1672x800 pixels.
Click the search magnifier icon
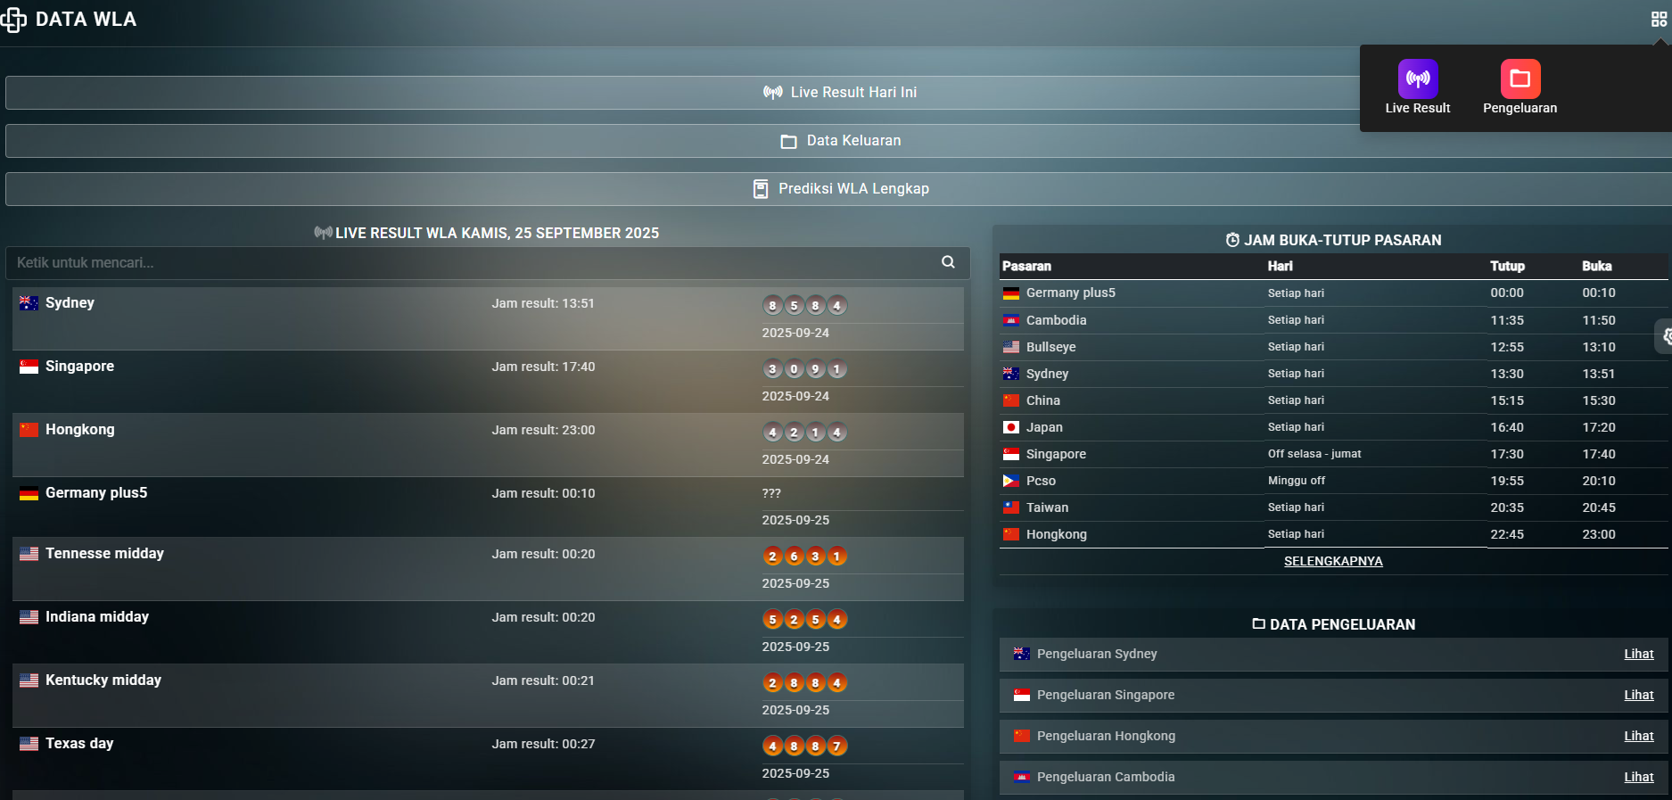tap(948, 262)
